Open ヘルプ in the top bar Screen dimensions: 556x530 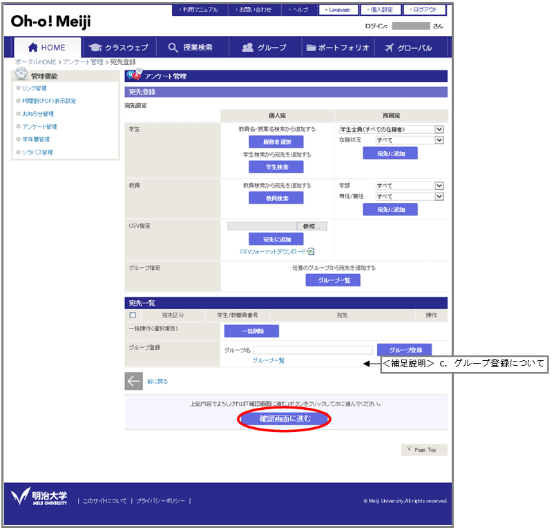[x=298, y=10]
